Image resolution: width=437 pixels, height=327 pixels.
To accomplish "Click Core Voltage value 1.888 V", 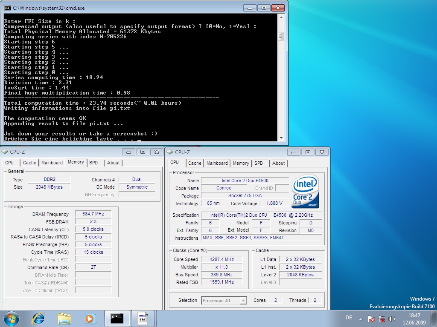I will [274, 203].
